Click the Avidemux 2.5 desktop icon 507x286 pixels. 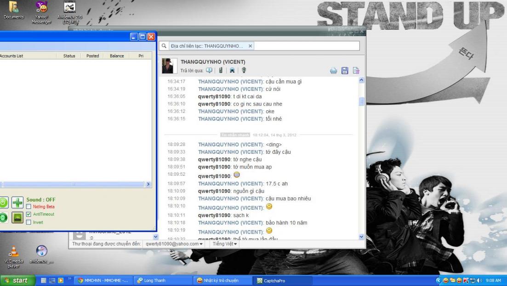click(69, 12)
